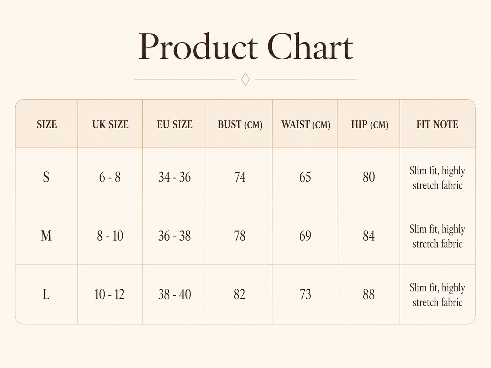Click the bust value 82 cell

pos(240,294)
